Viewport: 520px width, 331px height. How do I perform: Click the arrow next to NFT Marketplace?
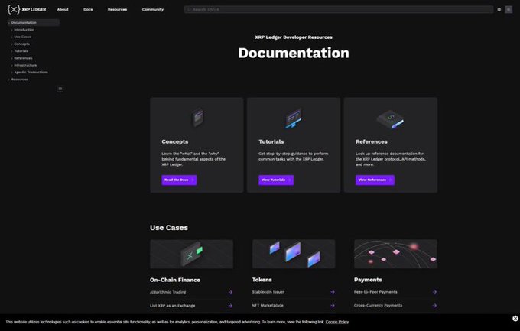(x=333, y=305)
